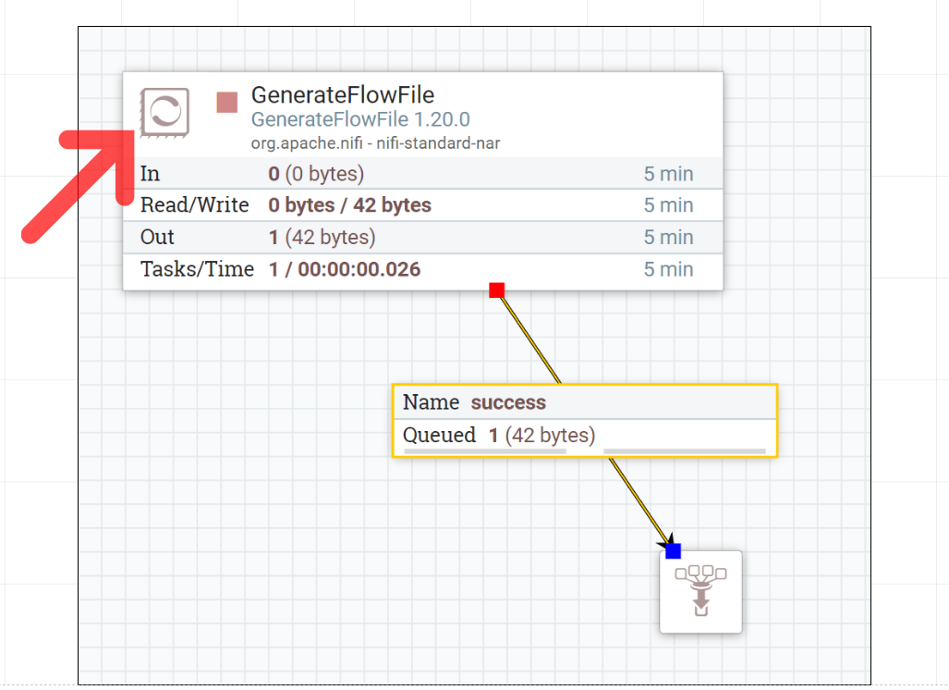The image size is (949, 690).
Task: Click the blue connection end handle
Action: click(x=673, y=550)
